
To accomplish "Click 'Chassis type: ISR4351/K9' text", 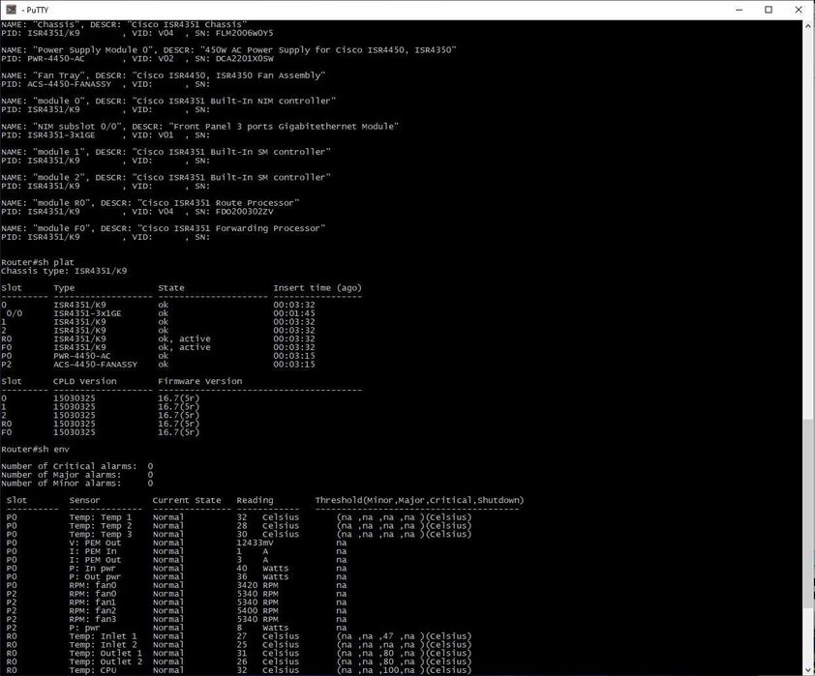I will (64, 271).
